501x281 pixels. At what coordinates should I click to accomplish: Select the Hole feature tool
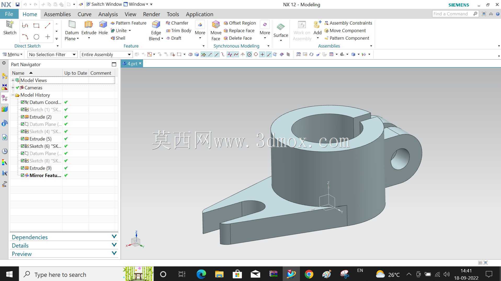click(x=103, y=25)
